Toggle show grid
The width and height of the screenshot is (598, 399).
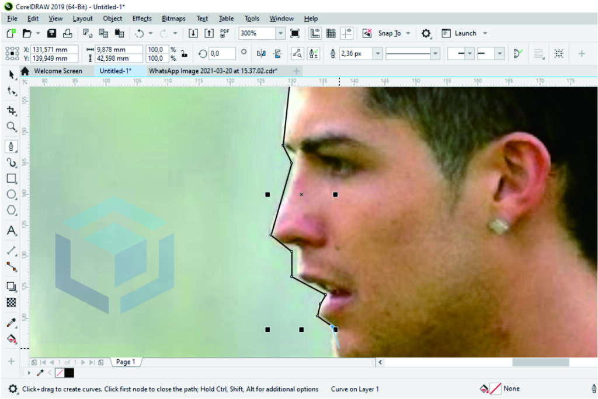(x=331, y=33)
